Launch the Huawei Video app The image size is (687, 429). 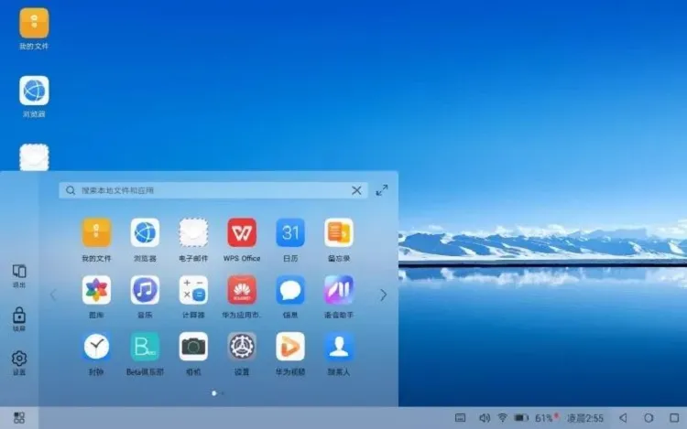[290, 347]
